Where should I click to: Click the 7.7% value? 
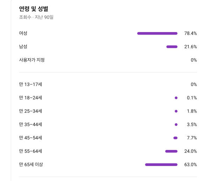(x=192, y=138)
